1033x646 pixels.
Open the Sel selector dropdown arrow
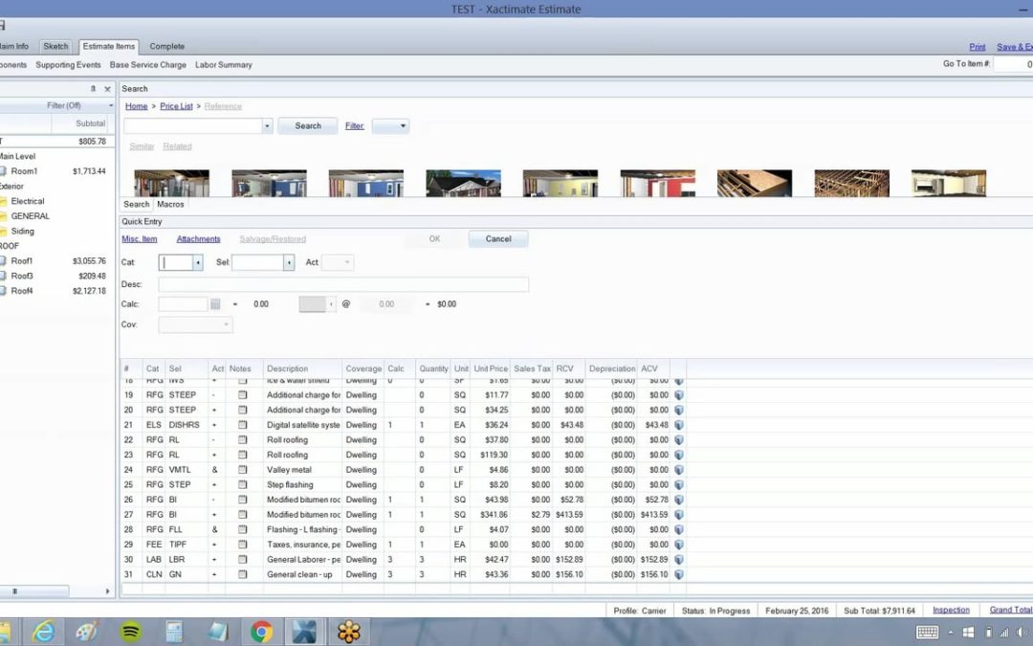[289, 262]
